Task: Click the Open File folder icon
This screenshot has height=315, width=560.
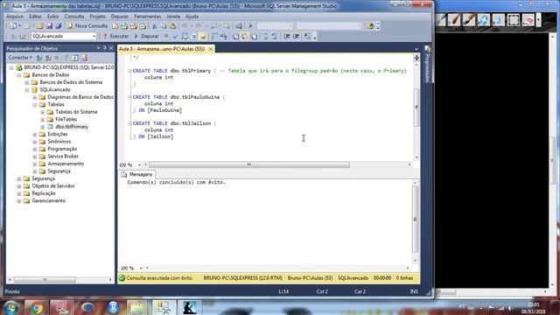Action: tap(39, 25)
